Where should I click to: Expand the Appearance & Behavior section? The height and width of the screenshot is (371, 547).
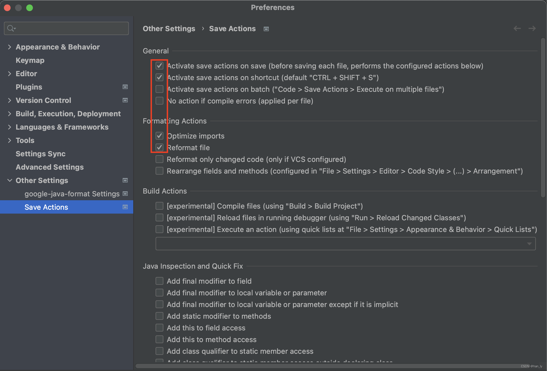pos(9,47)
